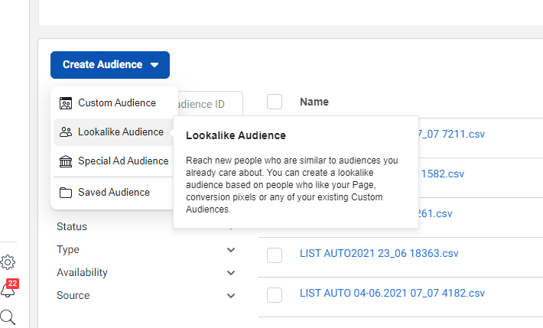The height and width of the screenshot is (328, 543).
Task: Click the Saved Audience folder icon
Action: click(x=66, y=193)
